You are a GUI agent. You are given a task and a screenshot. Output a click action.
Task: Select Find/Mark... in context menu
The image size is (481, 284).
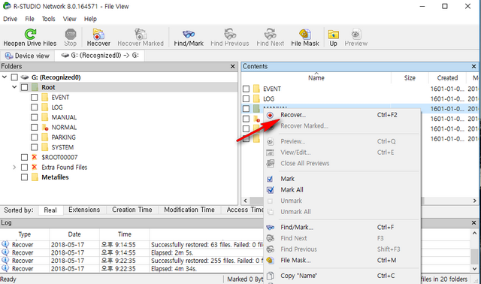(x=342, y=227)
